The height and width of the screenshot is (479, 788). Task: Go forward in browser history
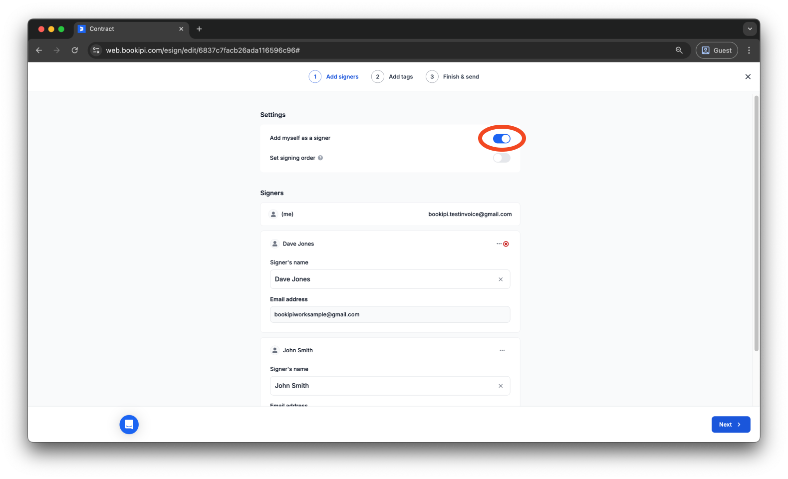(x=57, y=50)
